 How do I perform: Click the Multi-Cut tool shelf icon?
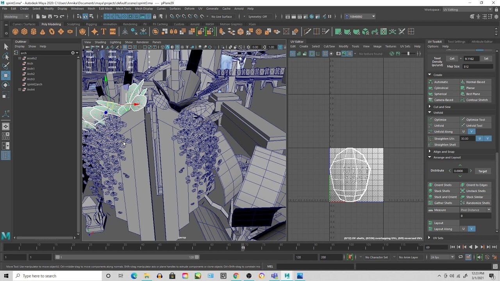(307, 32)
